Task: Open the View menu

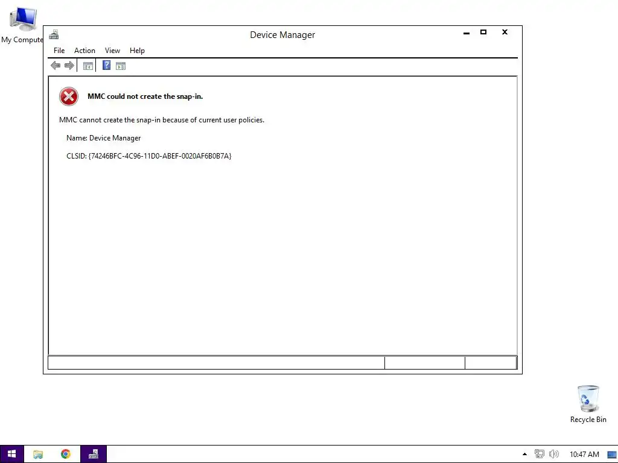Action: [x=112, y=51]
